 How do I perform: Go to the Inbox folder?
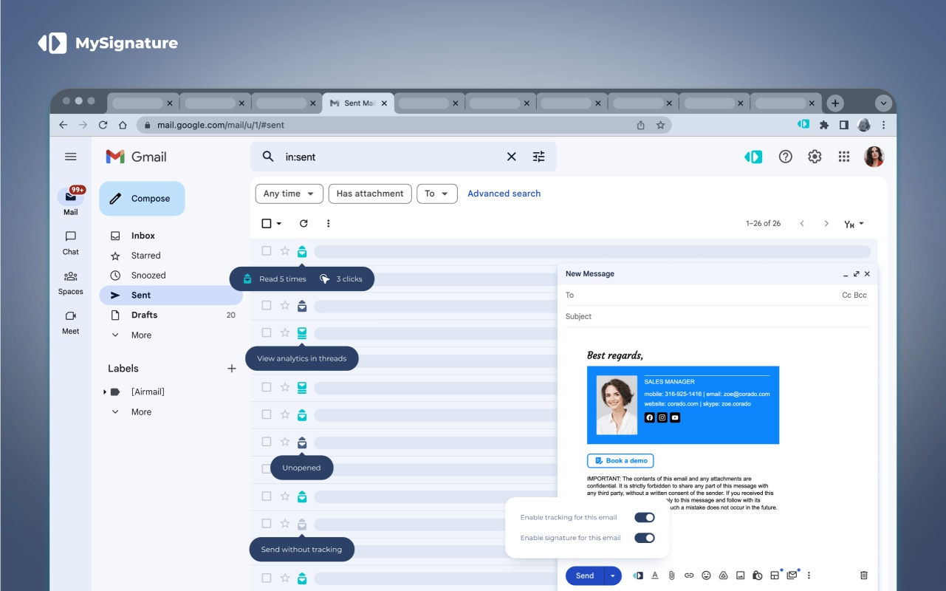coord(143,236)
